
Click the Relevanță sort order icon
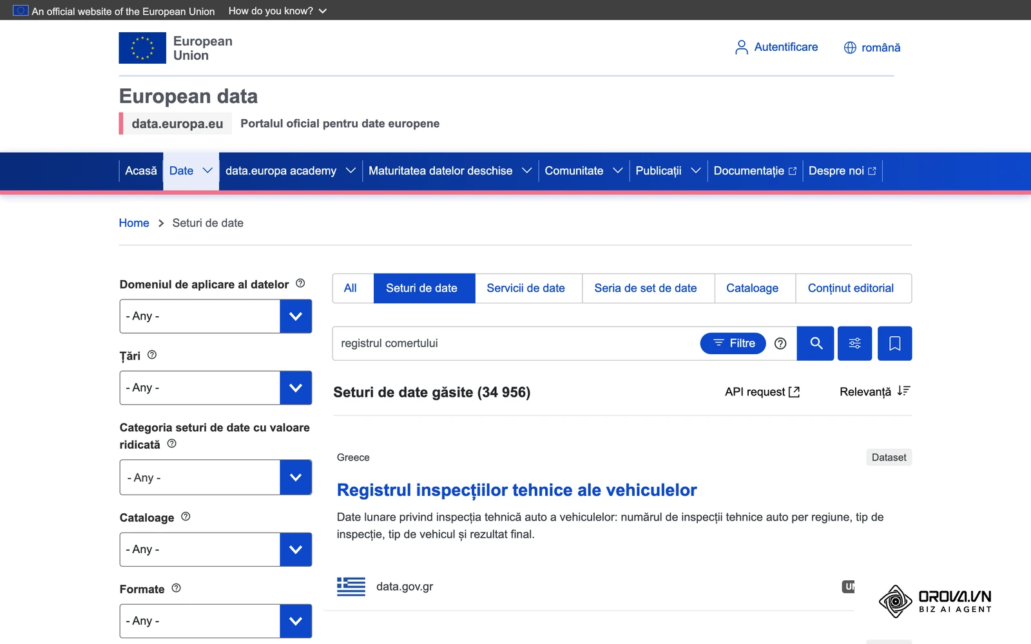point(903,391)
